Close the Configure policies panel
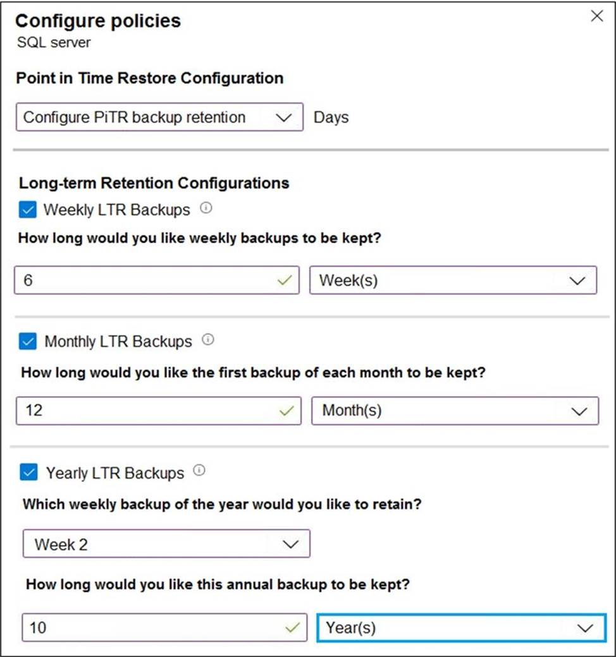Screen dimensions: 616x657 tap(596, 17)
